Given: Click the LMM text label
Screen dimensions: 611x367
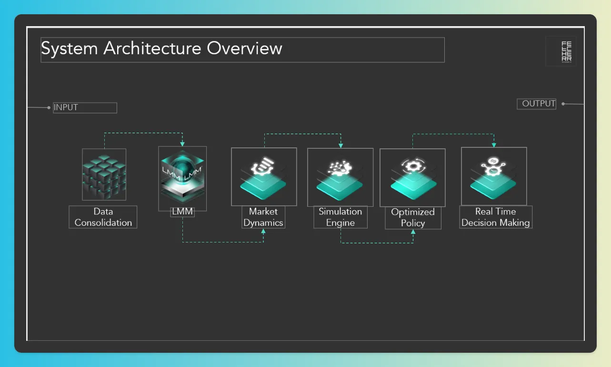Looking at the screenshot, I should (182, 212).
